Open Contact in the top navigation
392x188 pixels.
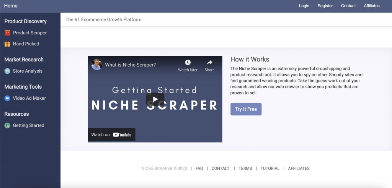[348, 6]
